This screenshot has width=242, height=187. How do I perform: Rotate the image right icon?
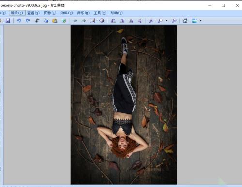(122, 21)
